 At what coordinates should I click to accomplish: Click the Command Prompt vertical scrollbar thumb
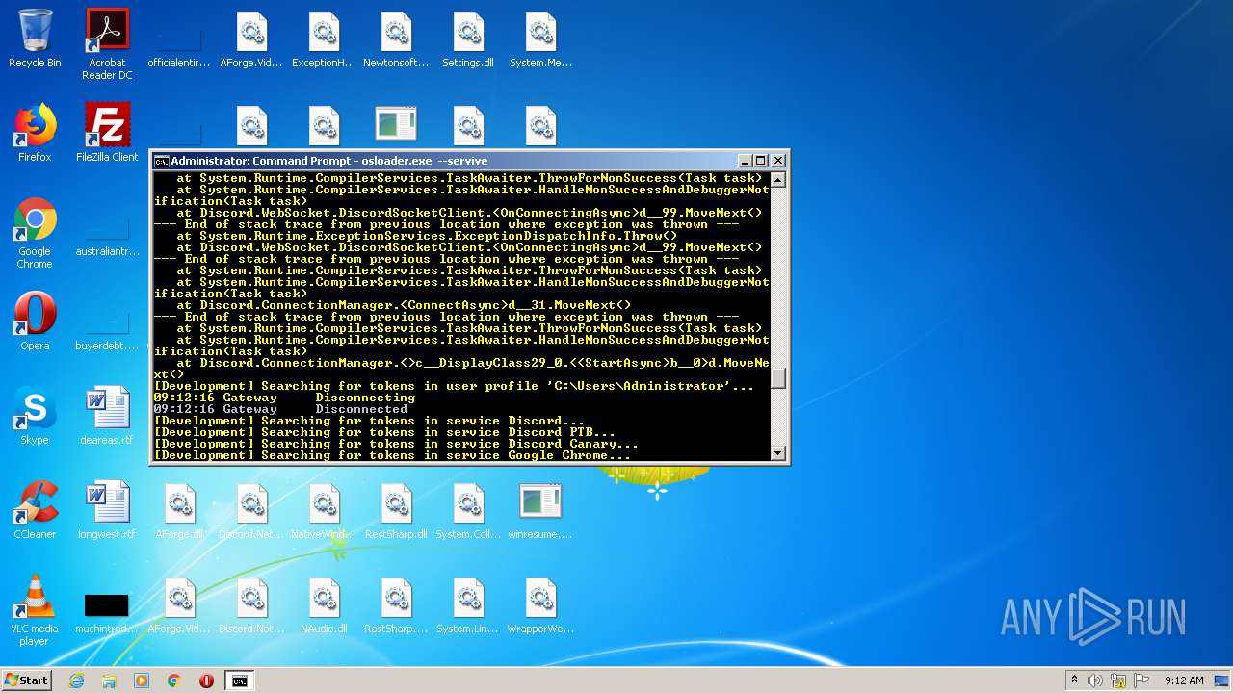(778, 378)
